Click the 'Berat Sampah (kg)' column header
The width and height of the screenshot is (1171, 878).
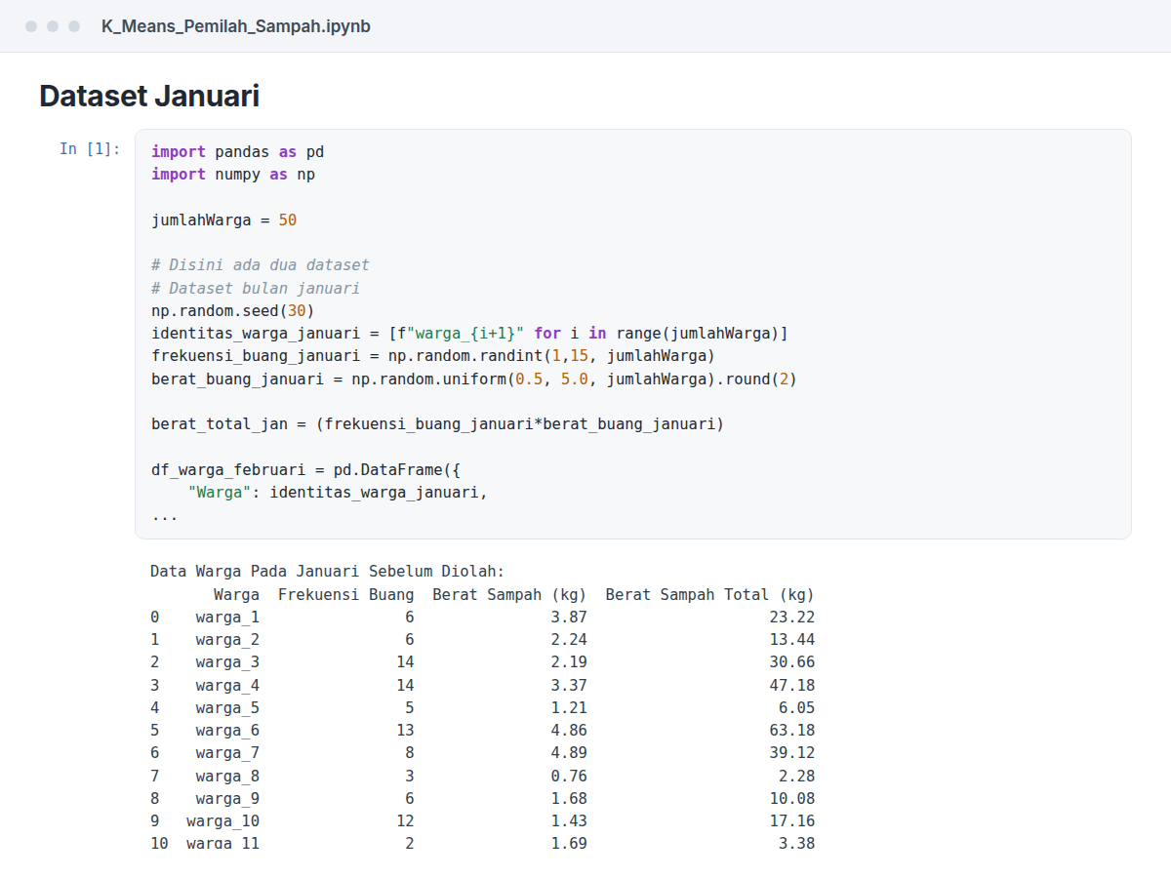click(510, 594)
